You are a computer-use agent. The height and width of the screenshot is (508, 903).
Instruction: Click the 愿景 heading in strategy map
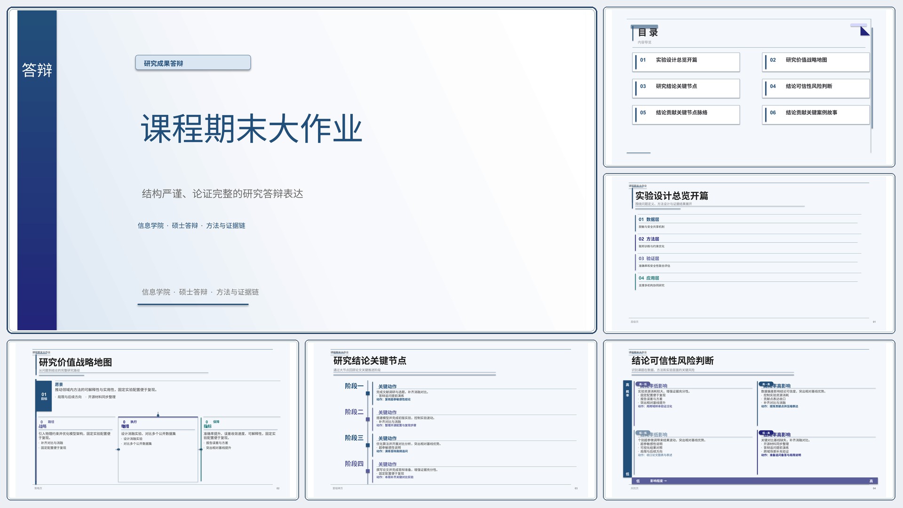click(x=59, y=385)
